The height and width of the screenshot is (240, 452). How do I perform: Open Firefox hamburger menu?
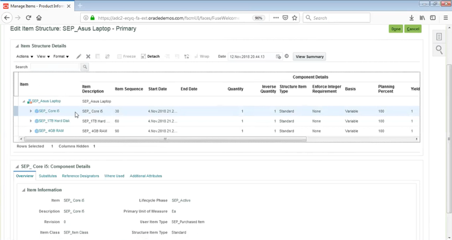point(445,18)
